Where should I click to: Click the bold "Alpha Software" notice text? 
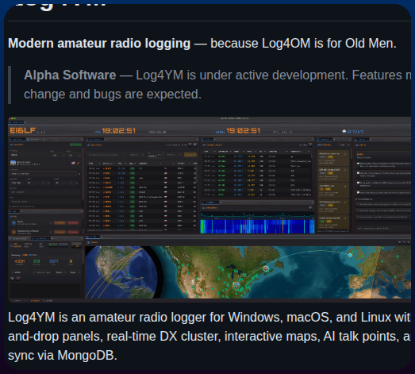[x=70, y=75]
